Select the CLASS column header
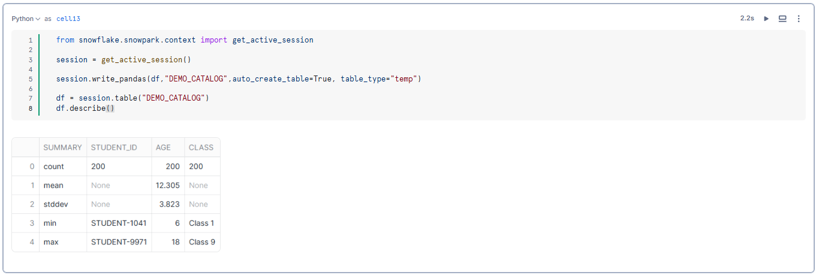Screen dimensions: 819x275 click(201, 147)
